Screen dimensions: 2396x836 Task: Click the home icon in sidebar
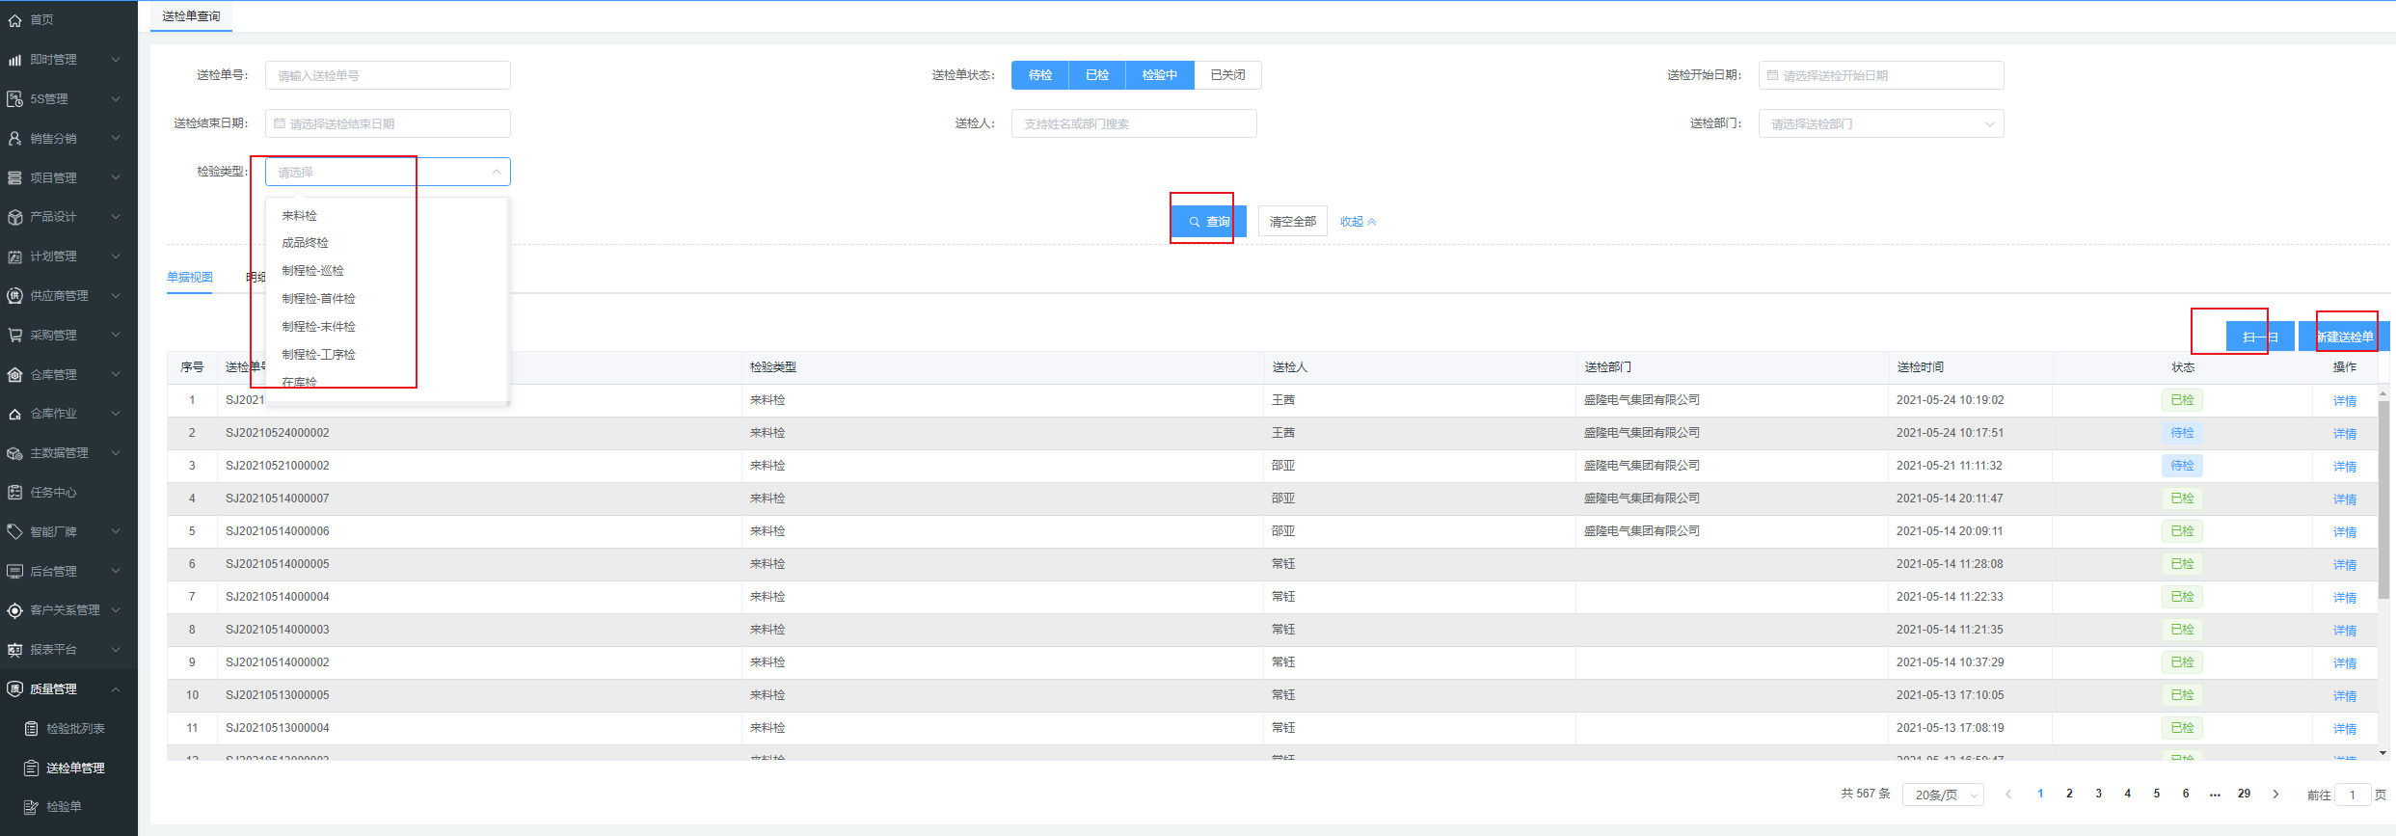(x=14, y=20)
